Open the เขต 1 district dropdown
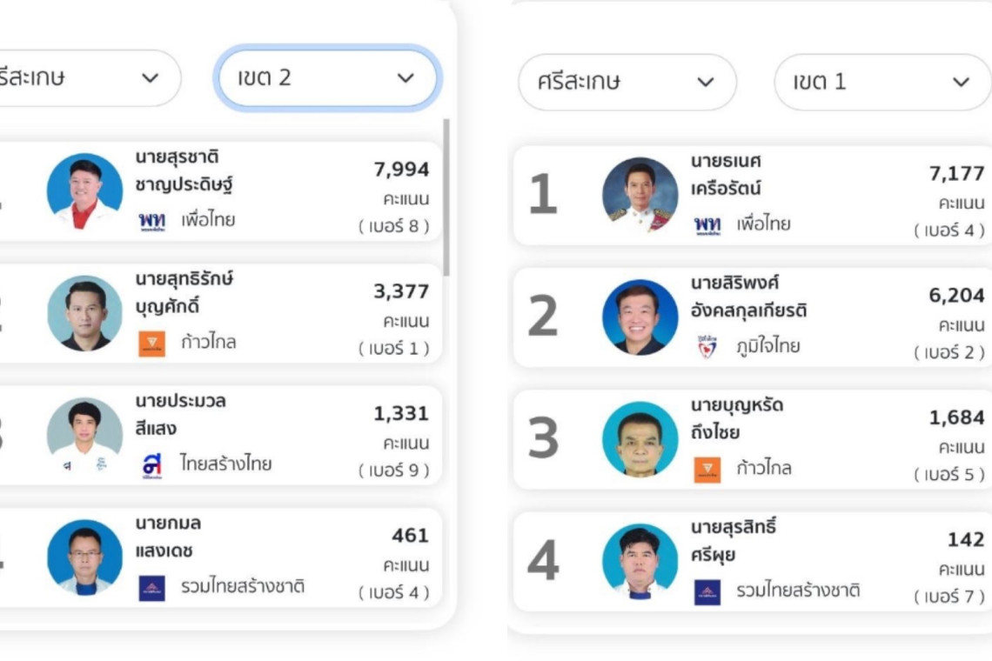This screenshot has width=992, height=661. pyautogui.click(x=882, y=83)
